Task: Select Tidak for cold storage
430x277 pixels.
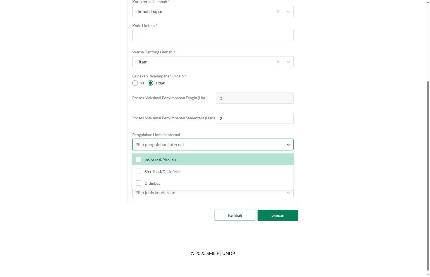Action: (150, 83)
